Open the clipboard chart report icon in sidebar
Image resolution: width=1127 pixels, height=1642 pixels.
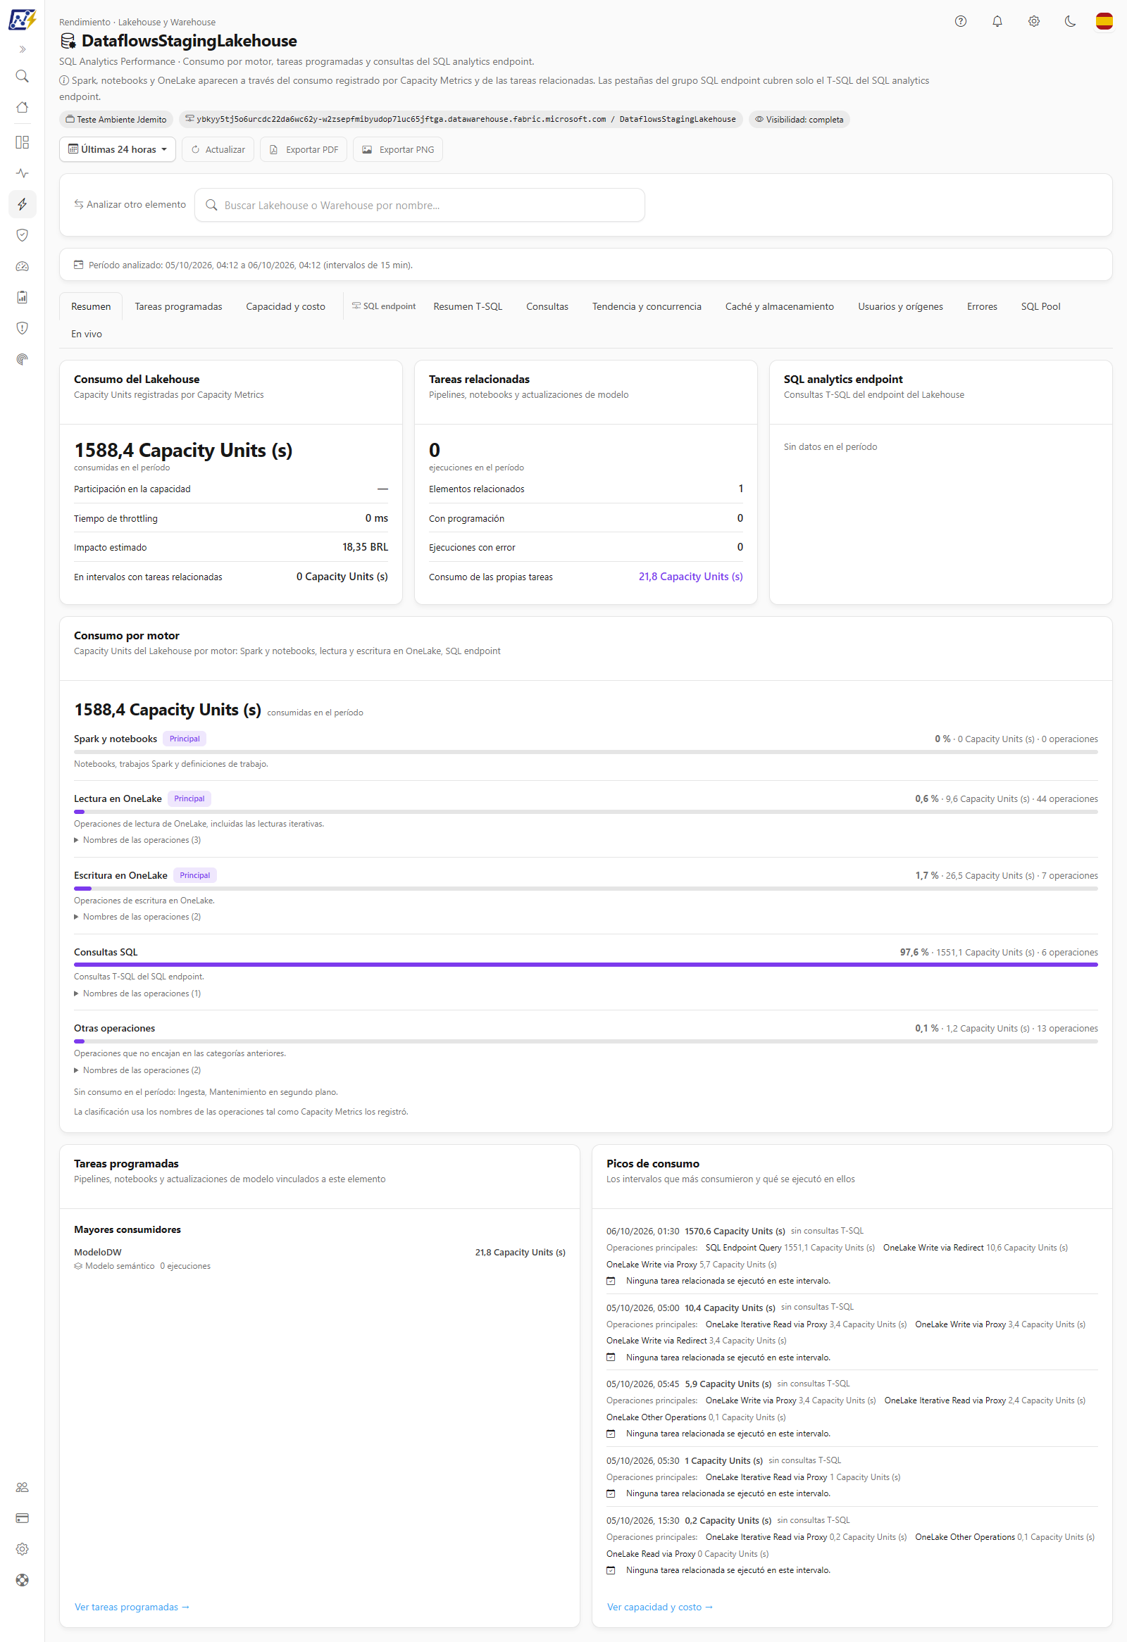[22, 296]
